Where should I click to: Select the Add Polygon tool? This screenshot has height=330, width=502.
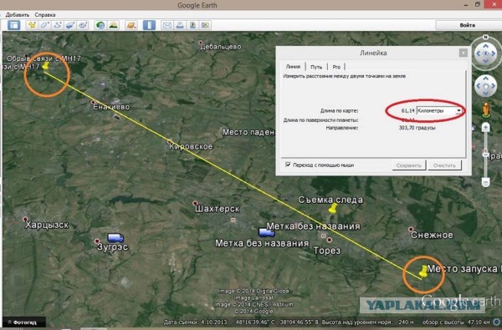[45, 25]
